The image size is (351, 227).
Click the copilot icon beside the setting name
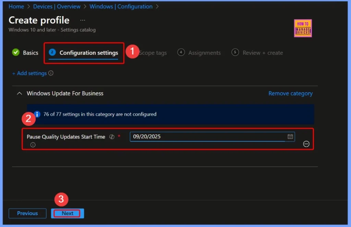112,137
